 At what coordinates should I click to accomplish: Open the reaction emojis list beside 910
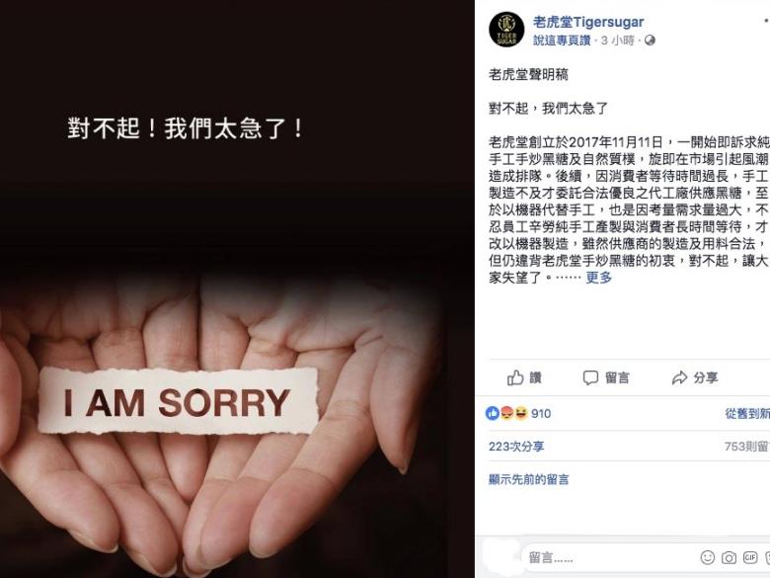[506, 413]
